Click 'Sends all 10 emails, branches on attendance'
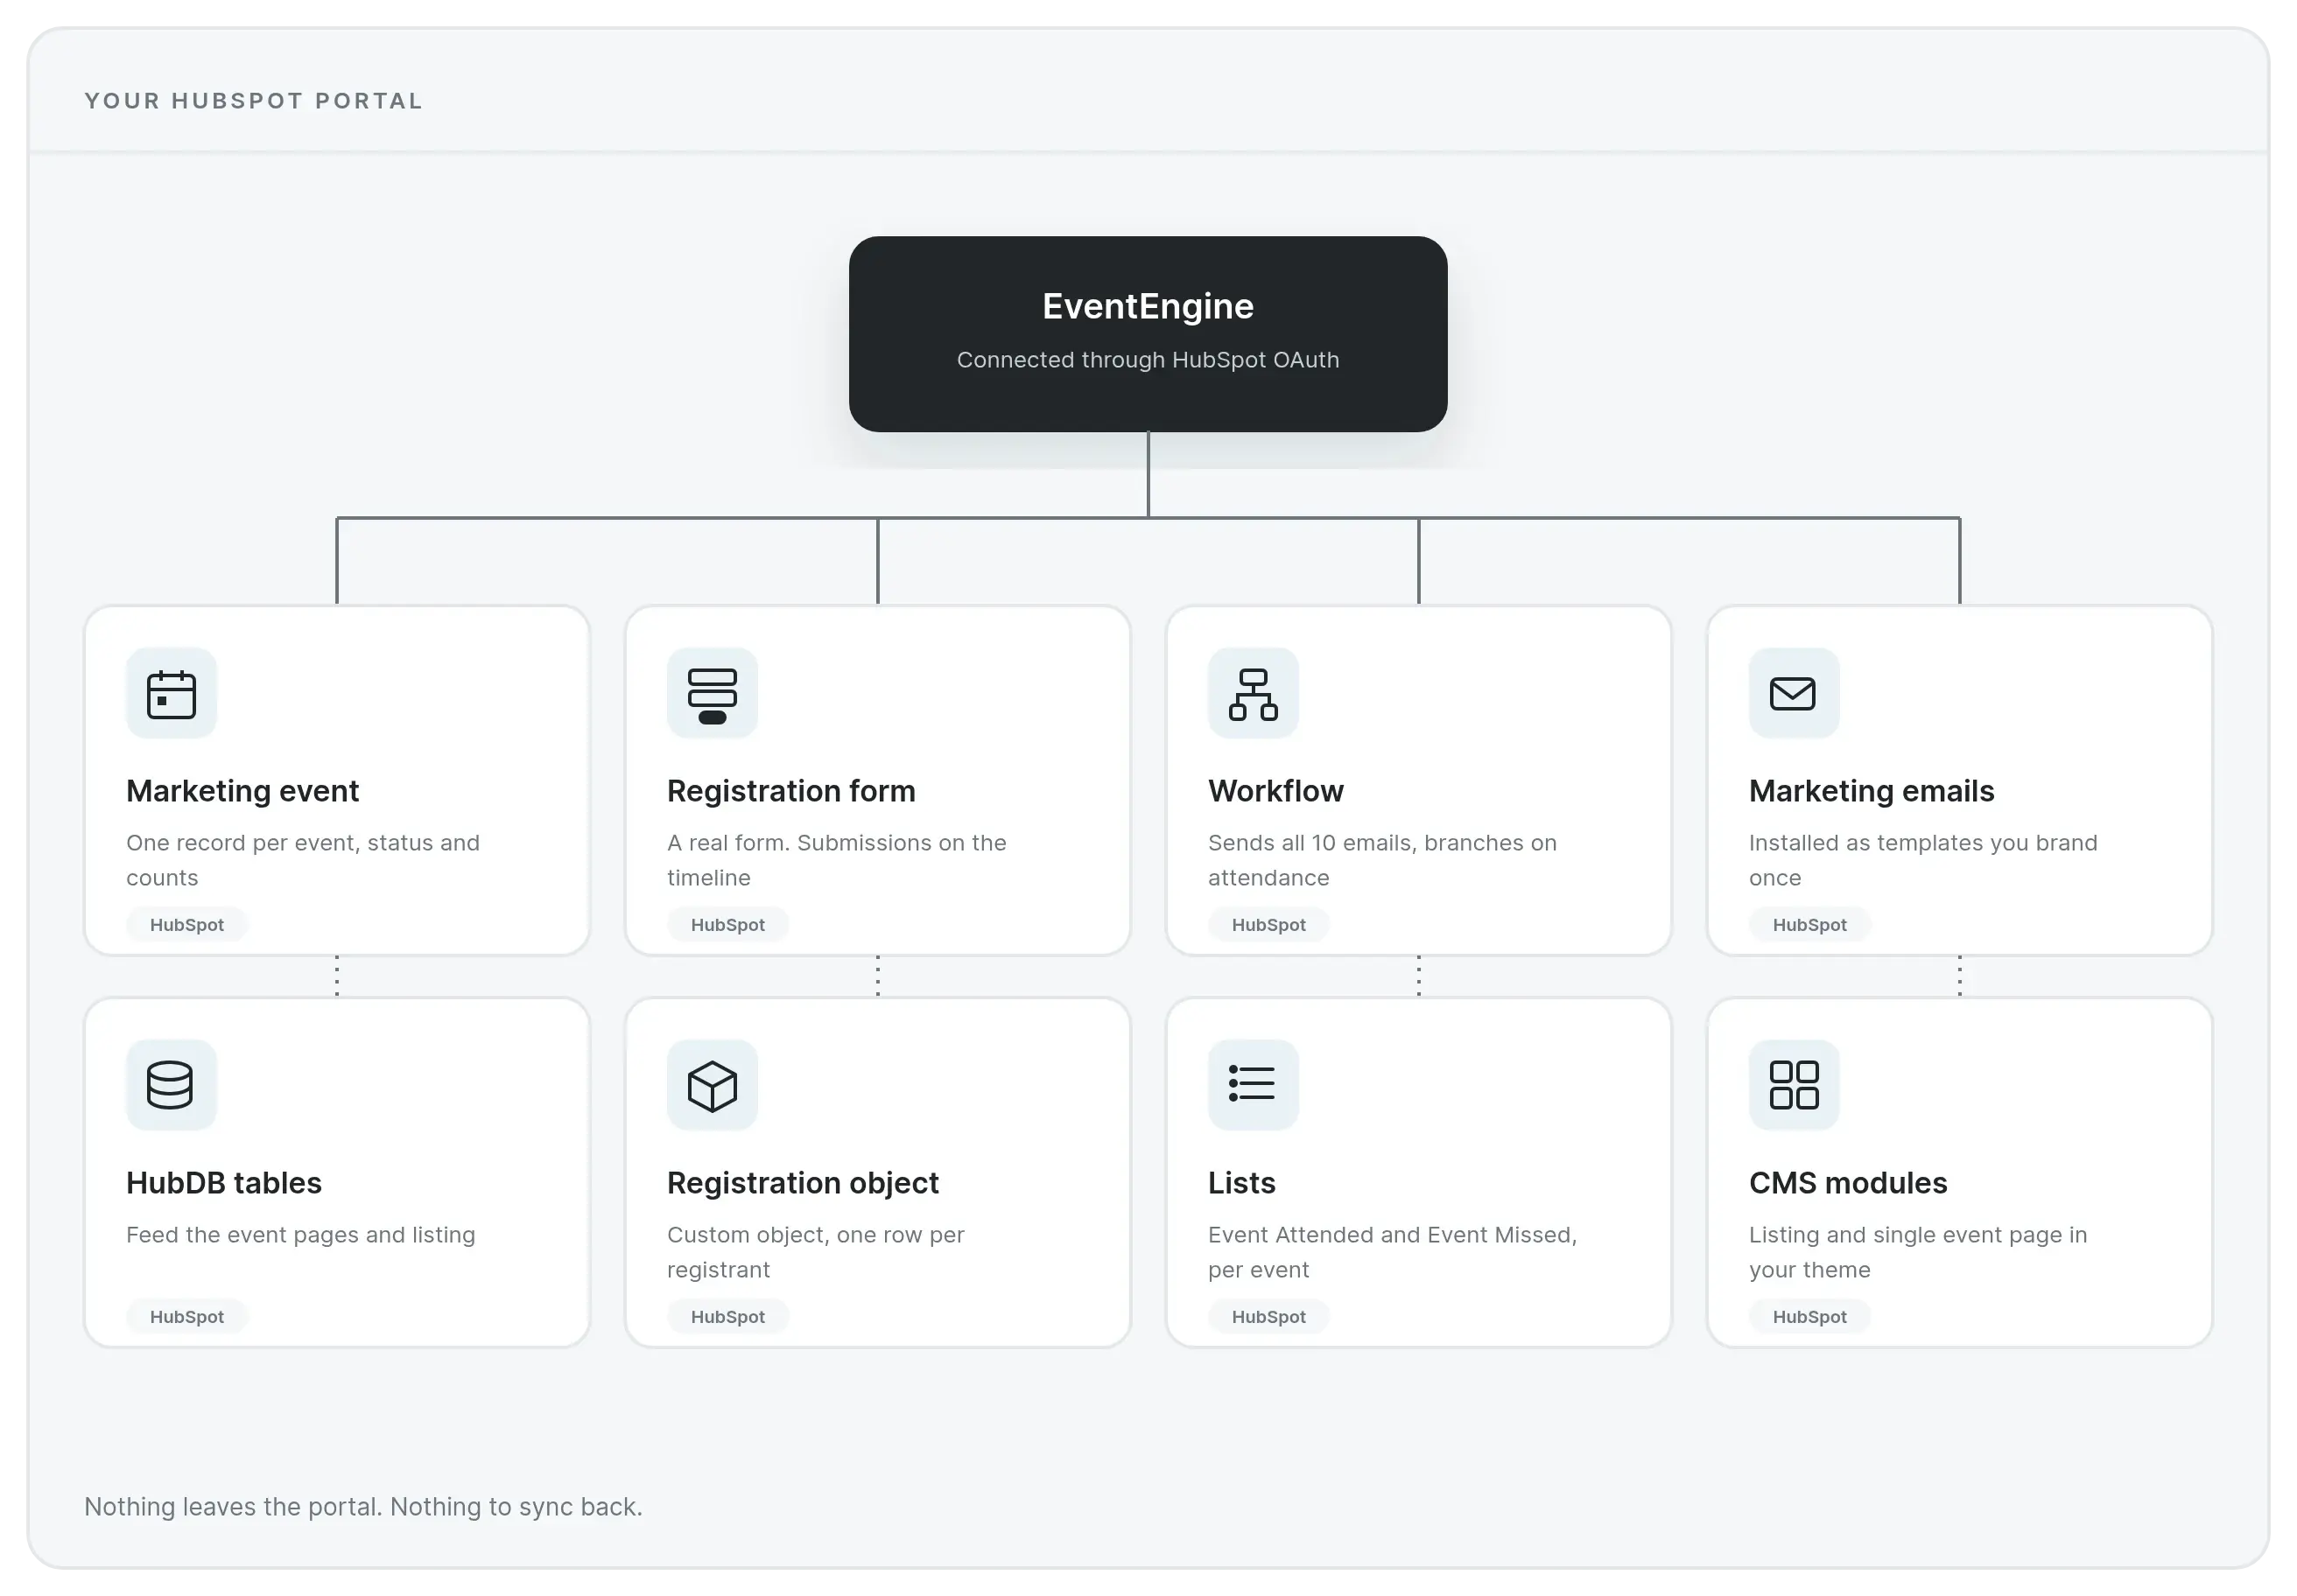Image resolution: width=2297 pixels, height=1596 pixels. click(x=1382, y=860)
